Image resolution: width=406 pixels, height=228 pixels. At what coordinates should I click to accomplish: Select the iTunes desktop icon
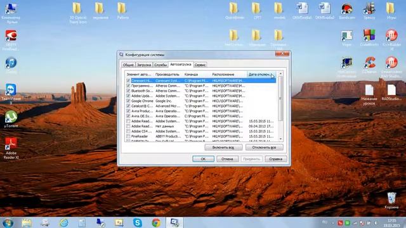(11, 65)
